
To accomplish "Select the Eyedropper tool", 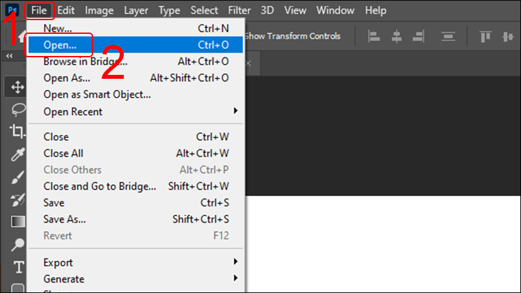I will [18, 154].
